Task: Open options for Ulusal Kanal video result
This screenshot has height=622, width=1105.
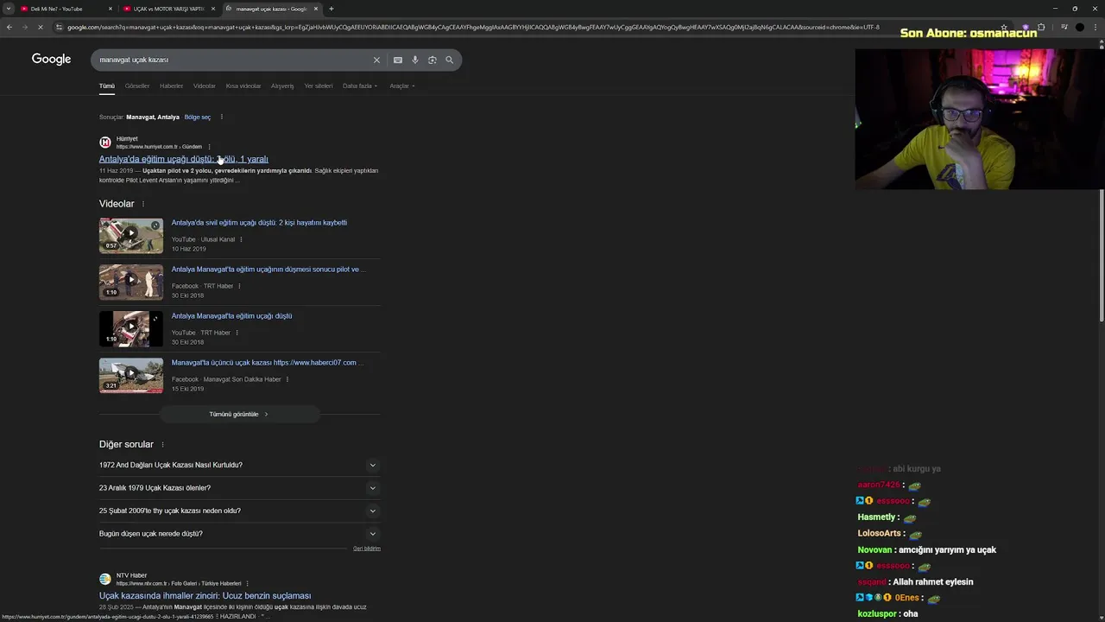Action: tap(241, 239)
